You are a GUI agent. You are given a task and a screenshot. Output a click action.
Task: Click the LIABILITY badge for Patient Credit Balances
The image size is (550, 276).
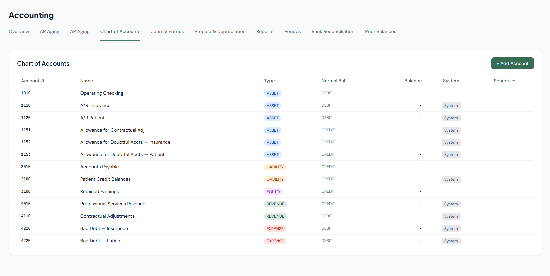(x=275, y=179)
